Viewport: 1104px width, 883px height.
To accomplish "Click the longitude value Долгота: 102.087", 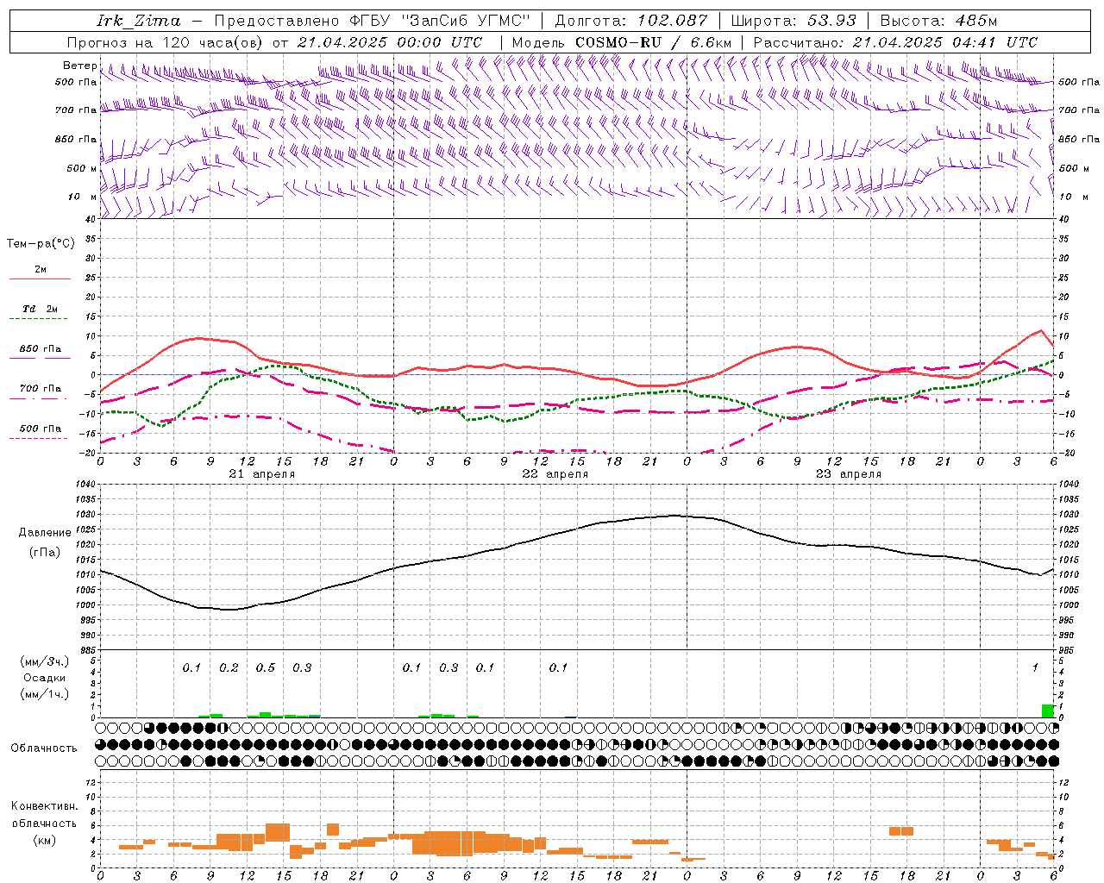I will [630, 21].
